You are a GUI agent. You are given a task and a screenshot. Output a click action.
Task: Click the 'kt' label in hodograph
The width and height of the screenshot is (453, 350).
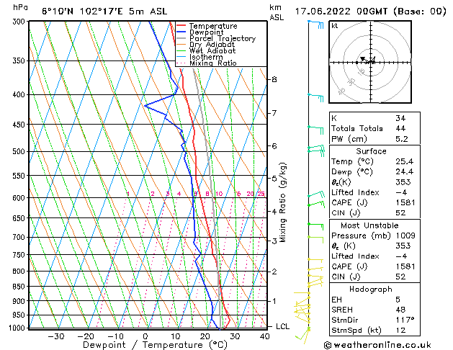(x=335, y=26)
